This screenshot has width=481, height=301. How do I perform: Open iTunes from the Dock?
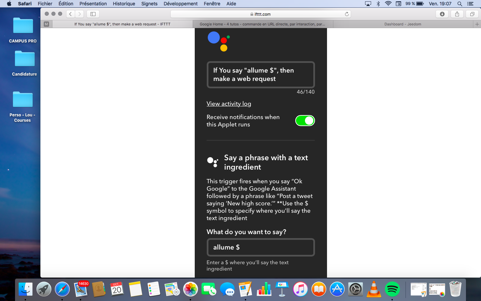pyautogui.click(x=300, y=289)
